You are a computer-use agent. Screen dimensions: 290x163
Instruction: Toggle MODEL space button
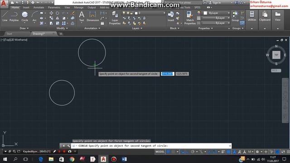(160, 152)
